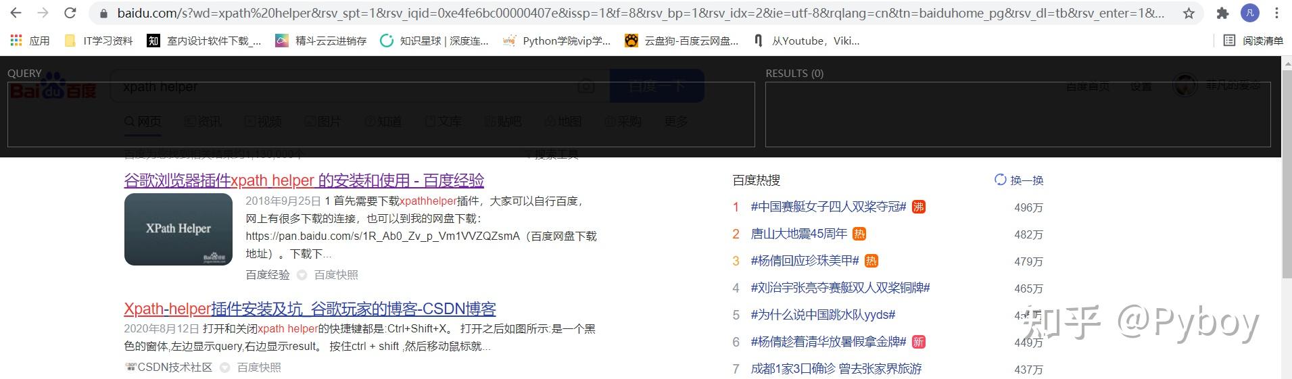This screenshot has width=1292, height=379.
Task: Reload the Baidu results page
Action: pos(70,13)
